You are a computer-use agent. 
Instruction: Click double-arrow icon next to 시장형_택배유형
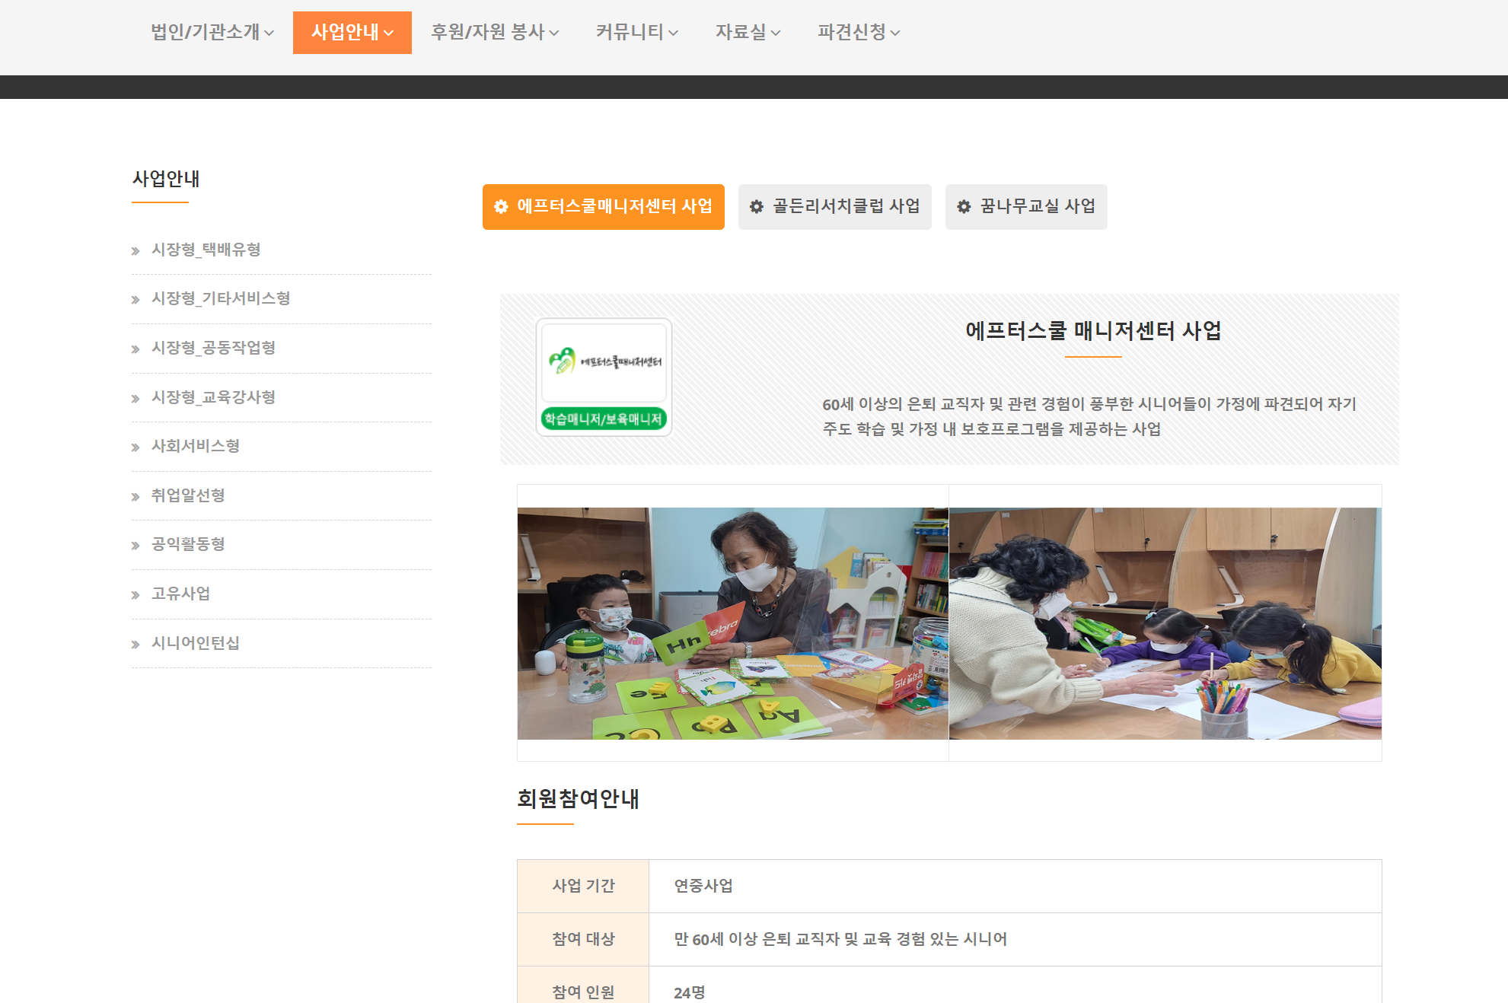[x=135, y=251]
